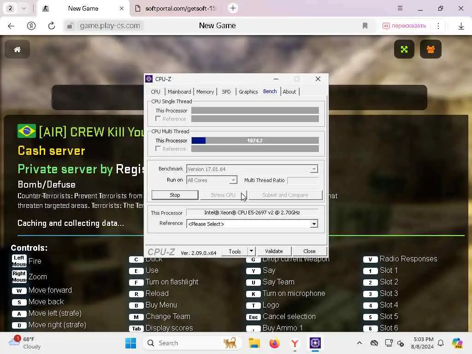
Task: Go to the game page home icon
Action: click(17, 49)
